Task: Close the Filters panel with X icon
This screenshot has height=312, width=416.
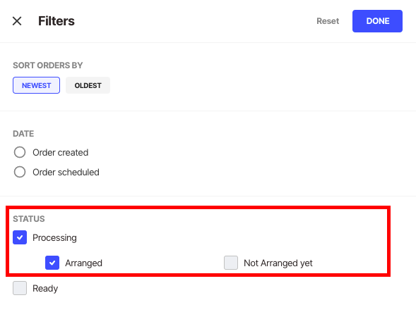Action: point(17,21)
